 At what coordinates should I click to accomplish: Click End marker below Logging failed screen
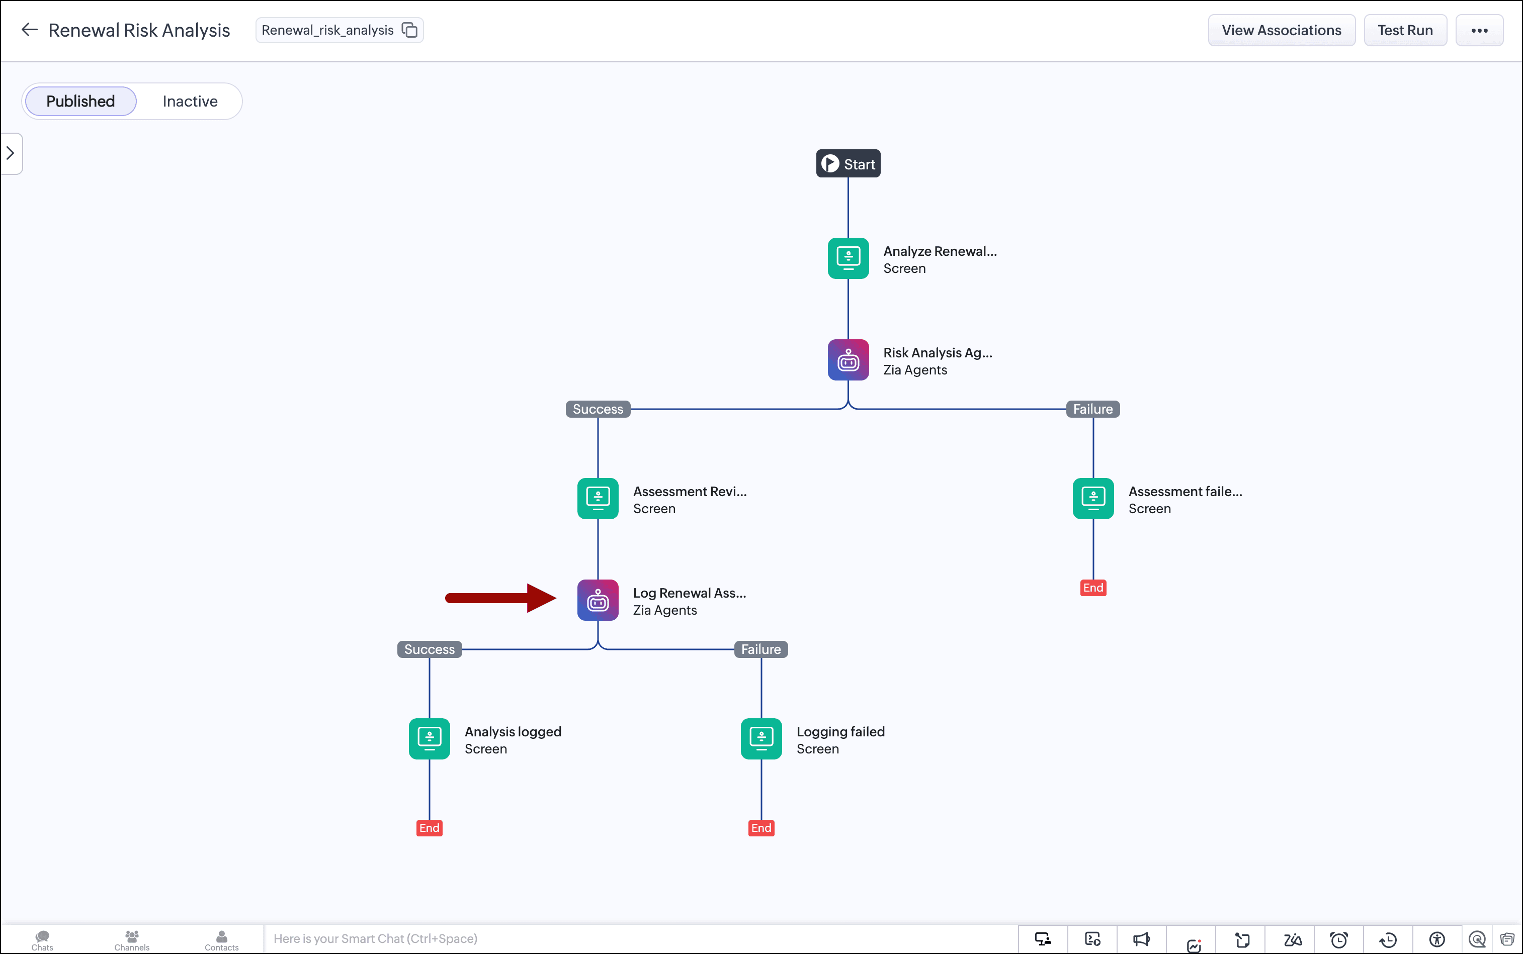click(x=761, y=828)
